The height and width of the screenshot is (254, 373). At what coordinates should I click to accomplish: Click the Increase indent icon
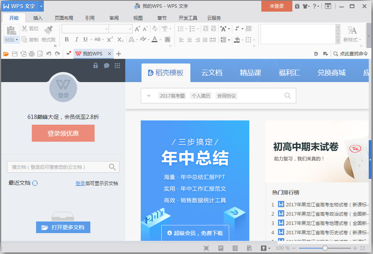(214, 29)
